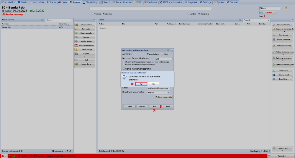The height and width of the screenshot is (158, 295).
Task: Confirm archivation with the Yes button
Action: 141,84
